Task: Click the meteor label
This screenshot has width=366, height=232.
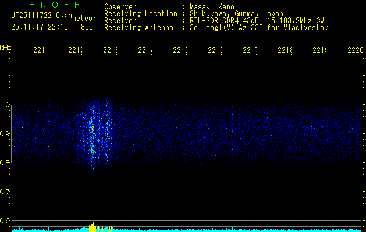Action: [84, 19]
